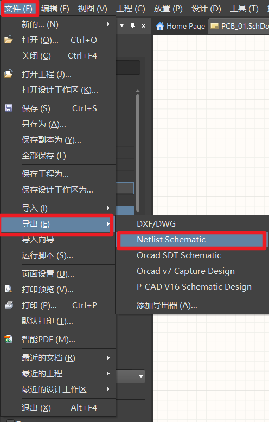This screenshot has height=422, width=269.
Task: Expand the 最近的设计工作区 submenu arrow
Action: tap(108, 389)
